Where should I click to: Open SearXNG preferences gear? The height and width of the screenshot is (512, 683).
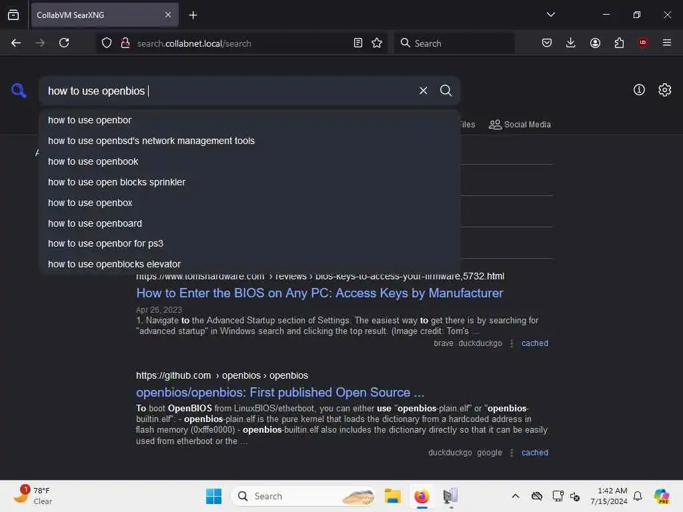pyautogui.click(x=665, y=90)
